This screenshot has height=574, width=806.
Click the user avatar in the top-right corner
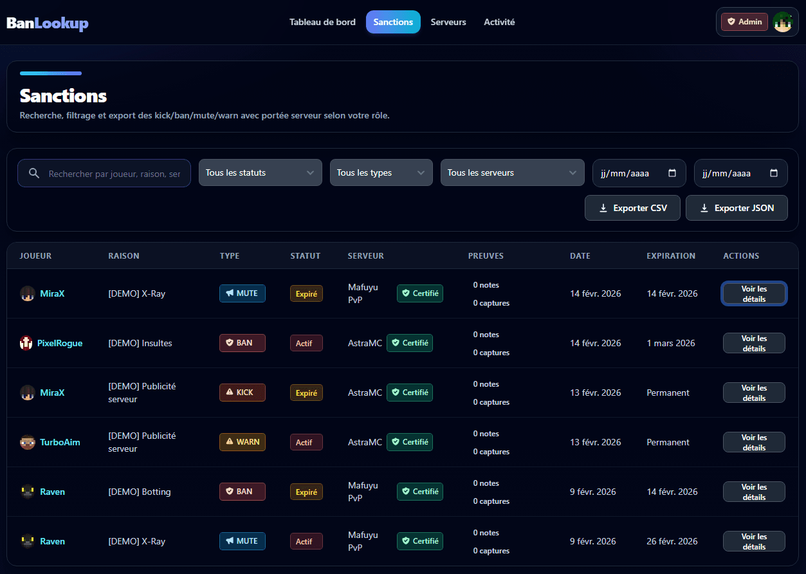(x=782, y=21)
